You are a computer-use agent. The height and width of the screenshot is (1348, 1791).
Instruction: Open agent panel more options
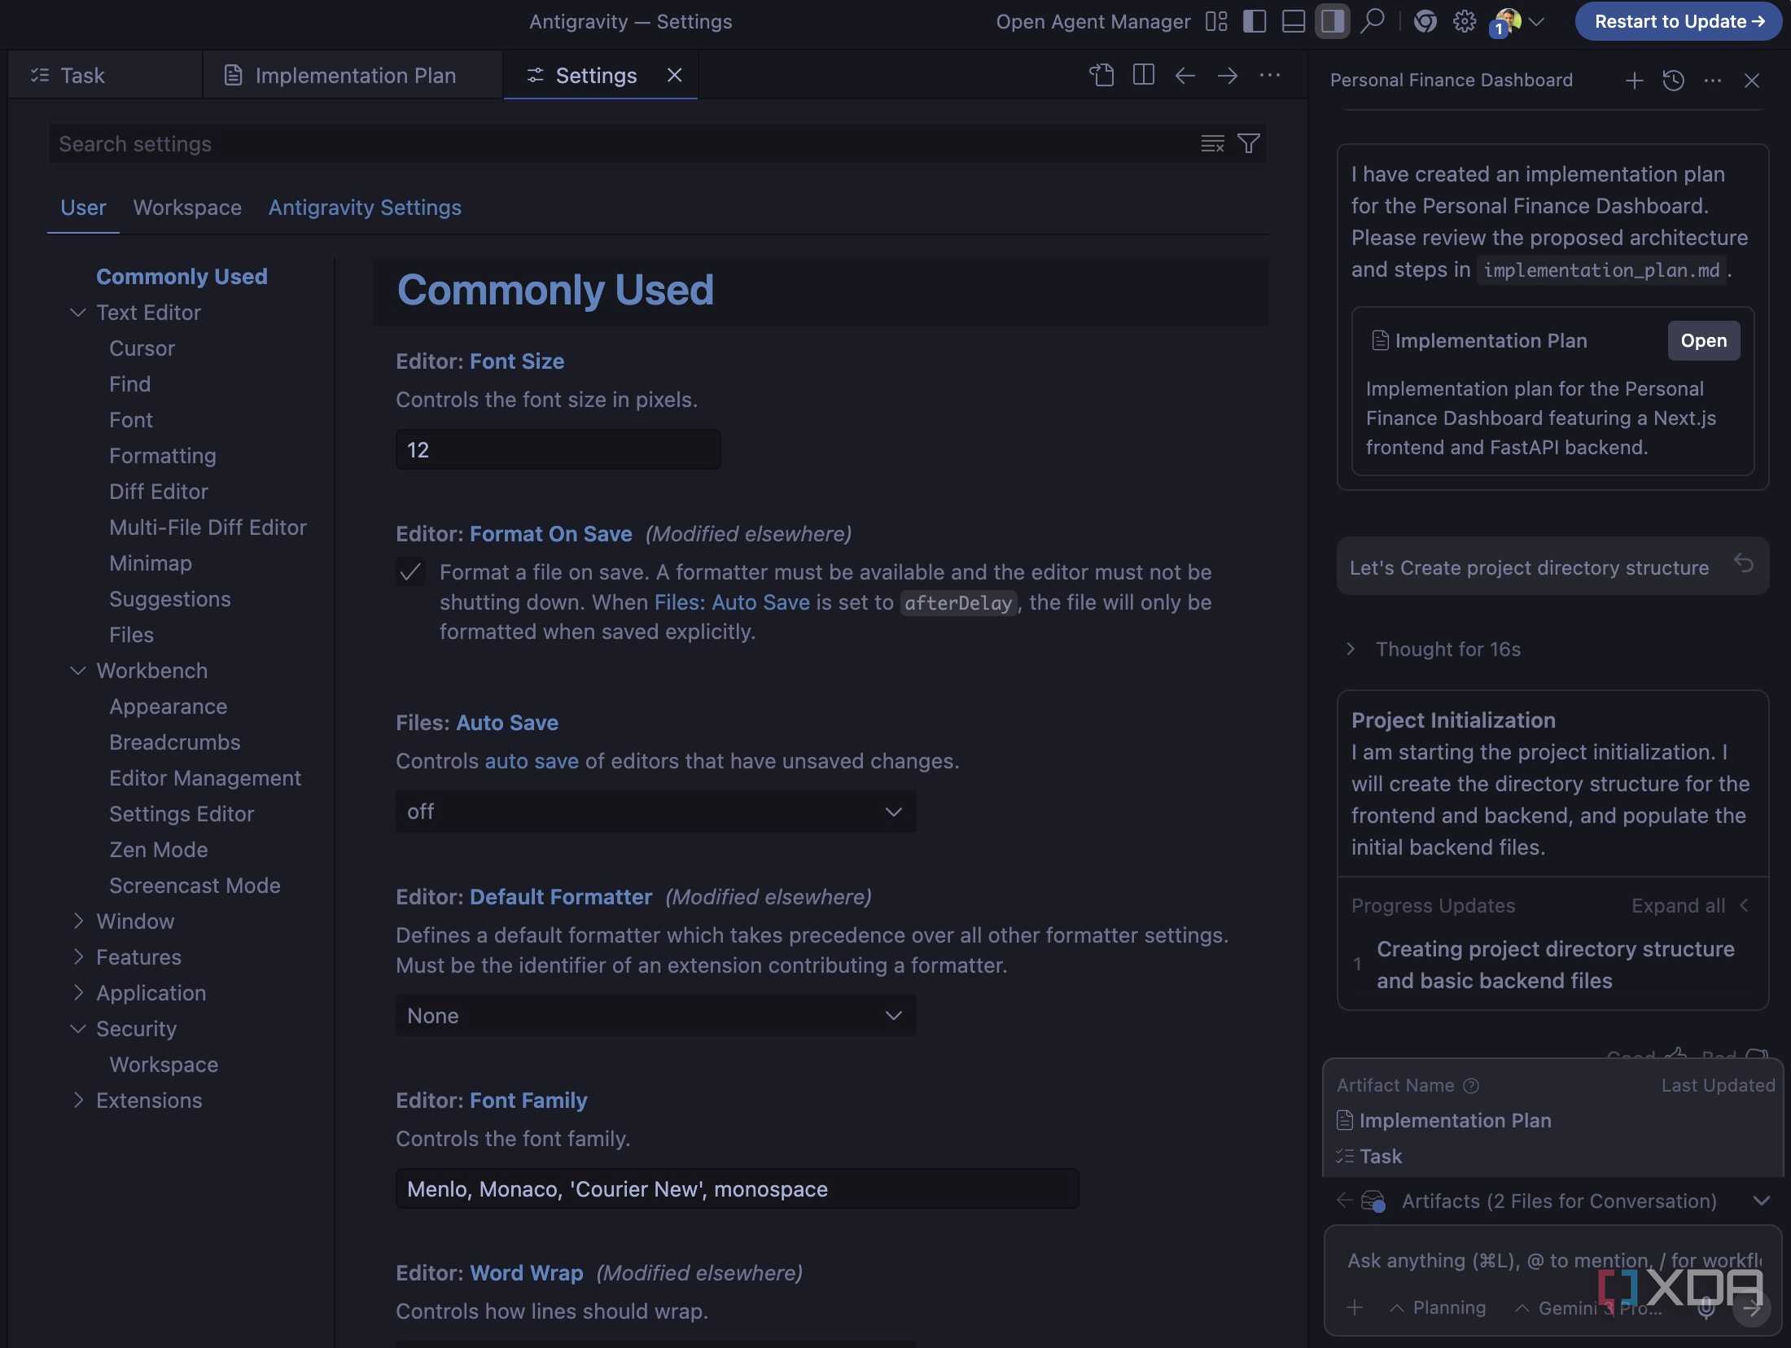(x=1713, y=80)
